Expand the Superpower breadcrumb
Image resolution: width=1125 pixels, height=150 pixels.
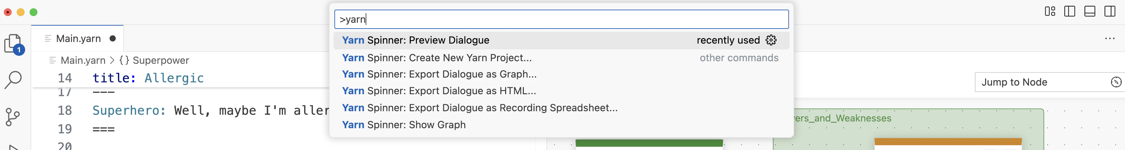tap(160, 61)
